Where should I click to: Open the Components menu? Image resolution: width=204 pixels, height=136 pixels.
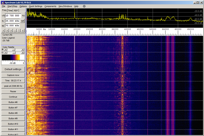[x=50, y=6]
